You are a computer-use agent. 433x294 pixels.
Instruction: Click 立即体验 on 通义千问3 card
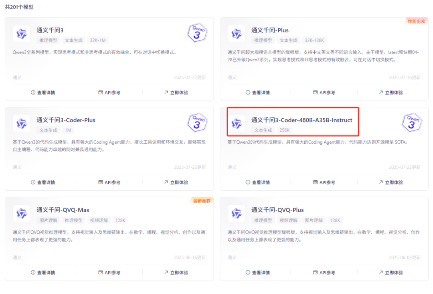(176, 92)
